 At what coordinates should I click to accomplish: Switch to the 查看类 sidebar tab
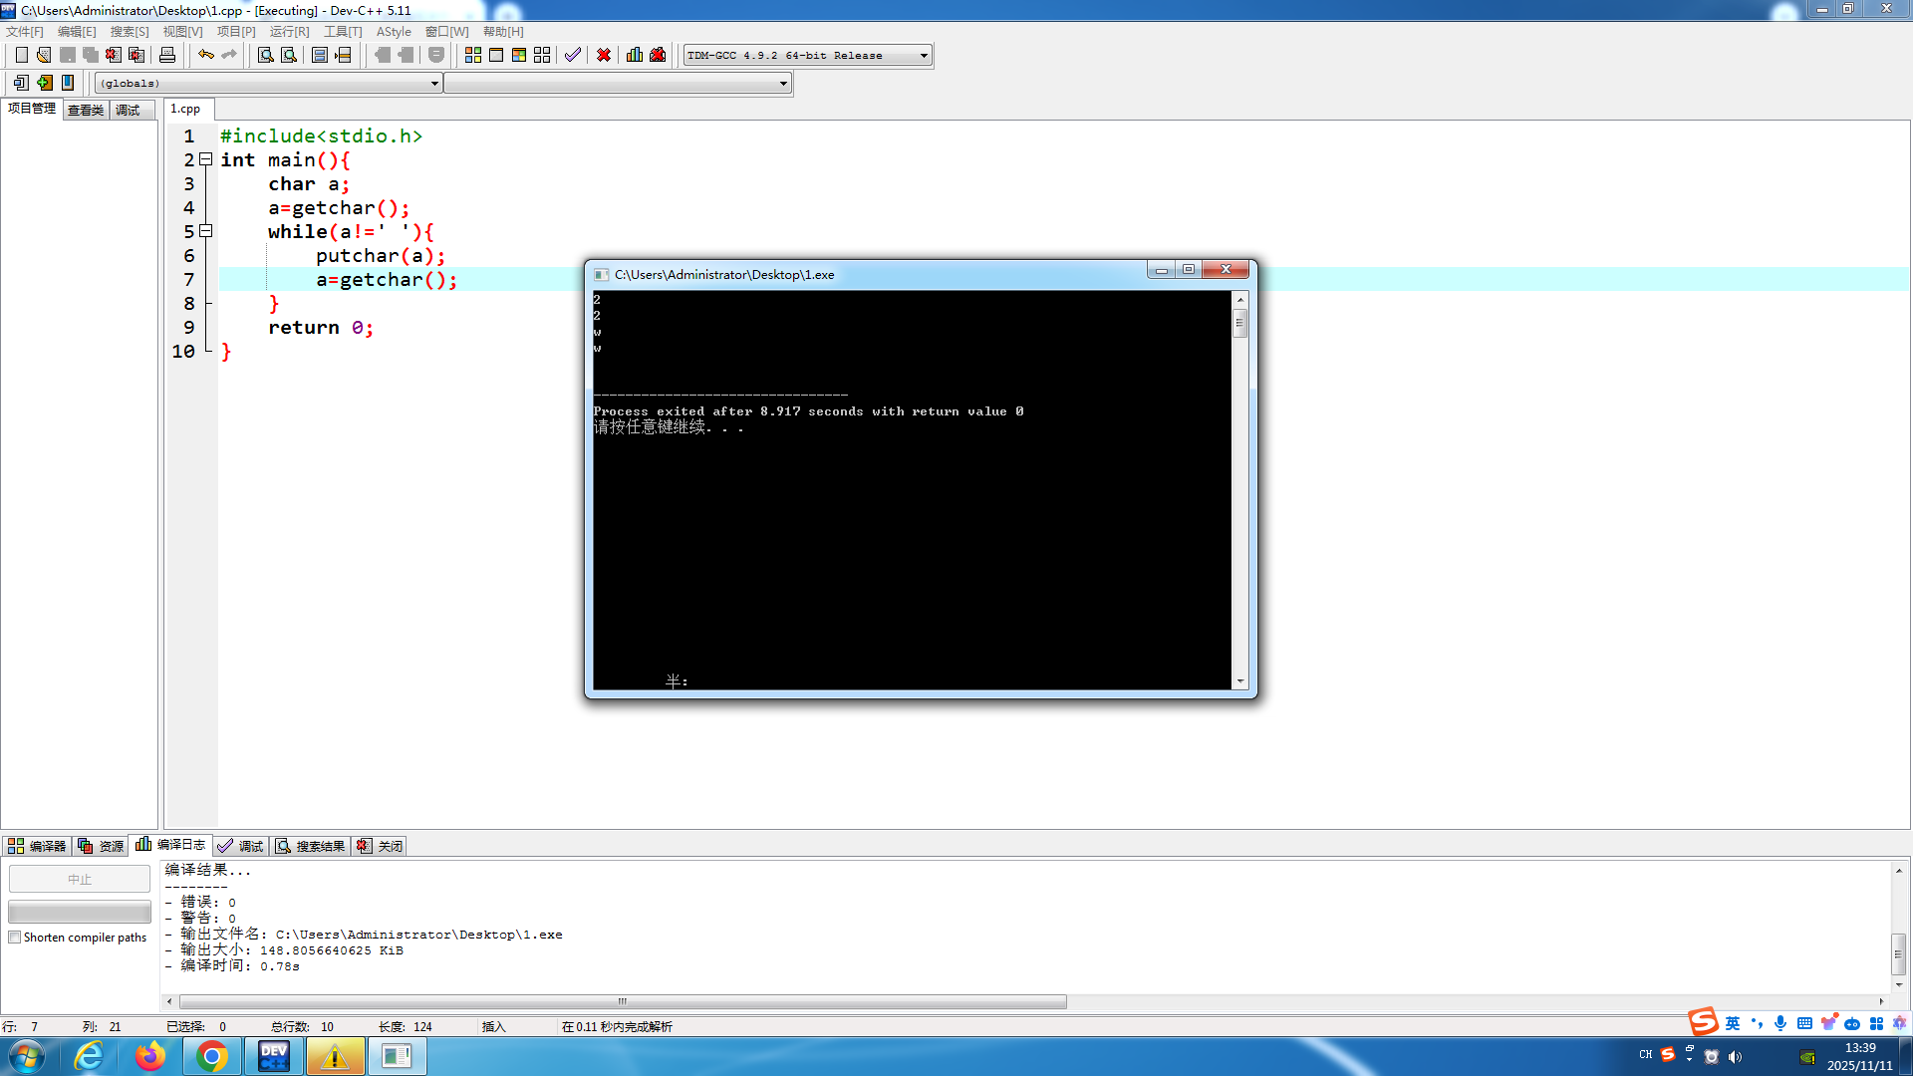point(86,110)
